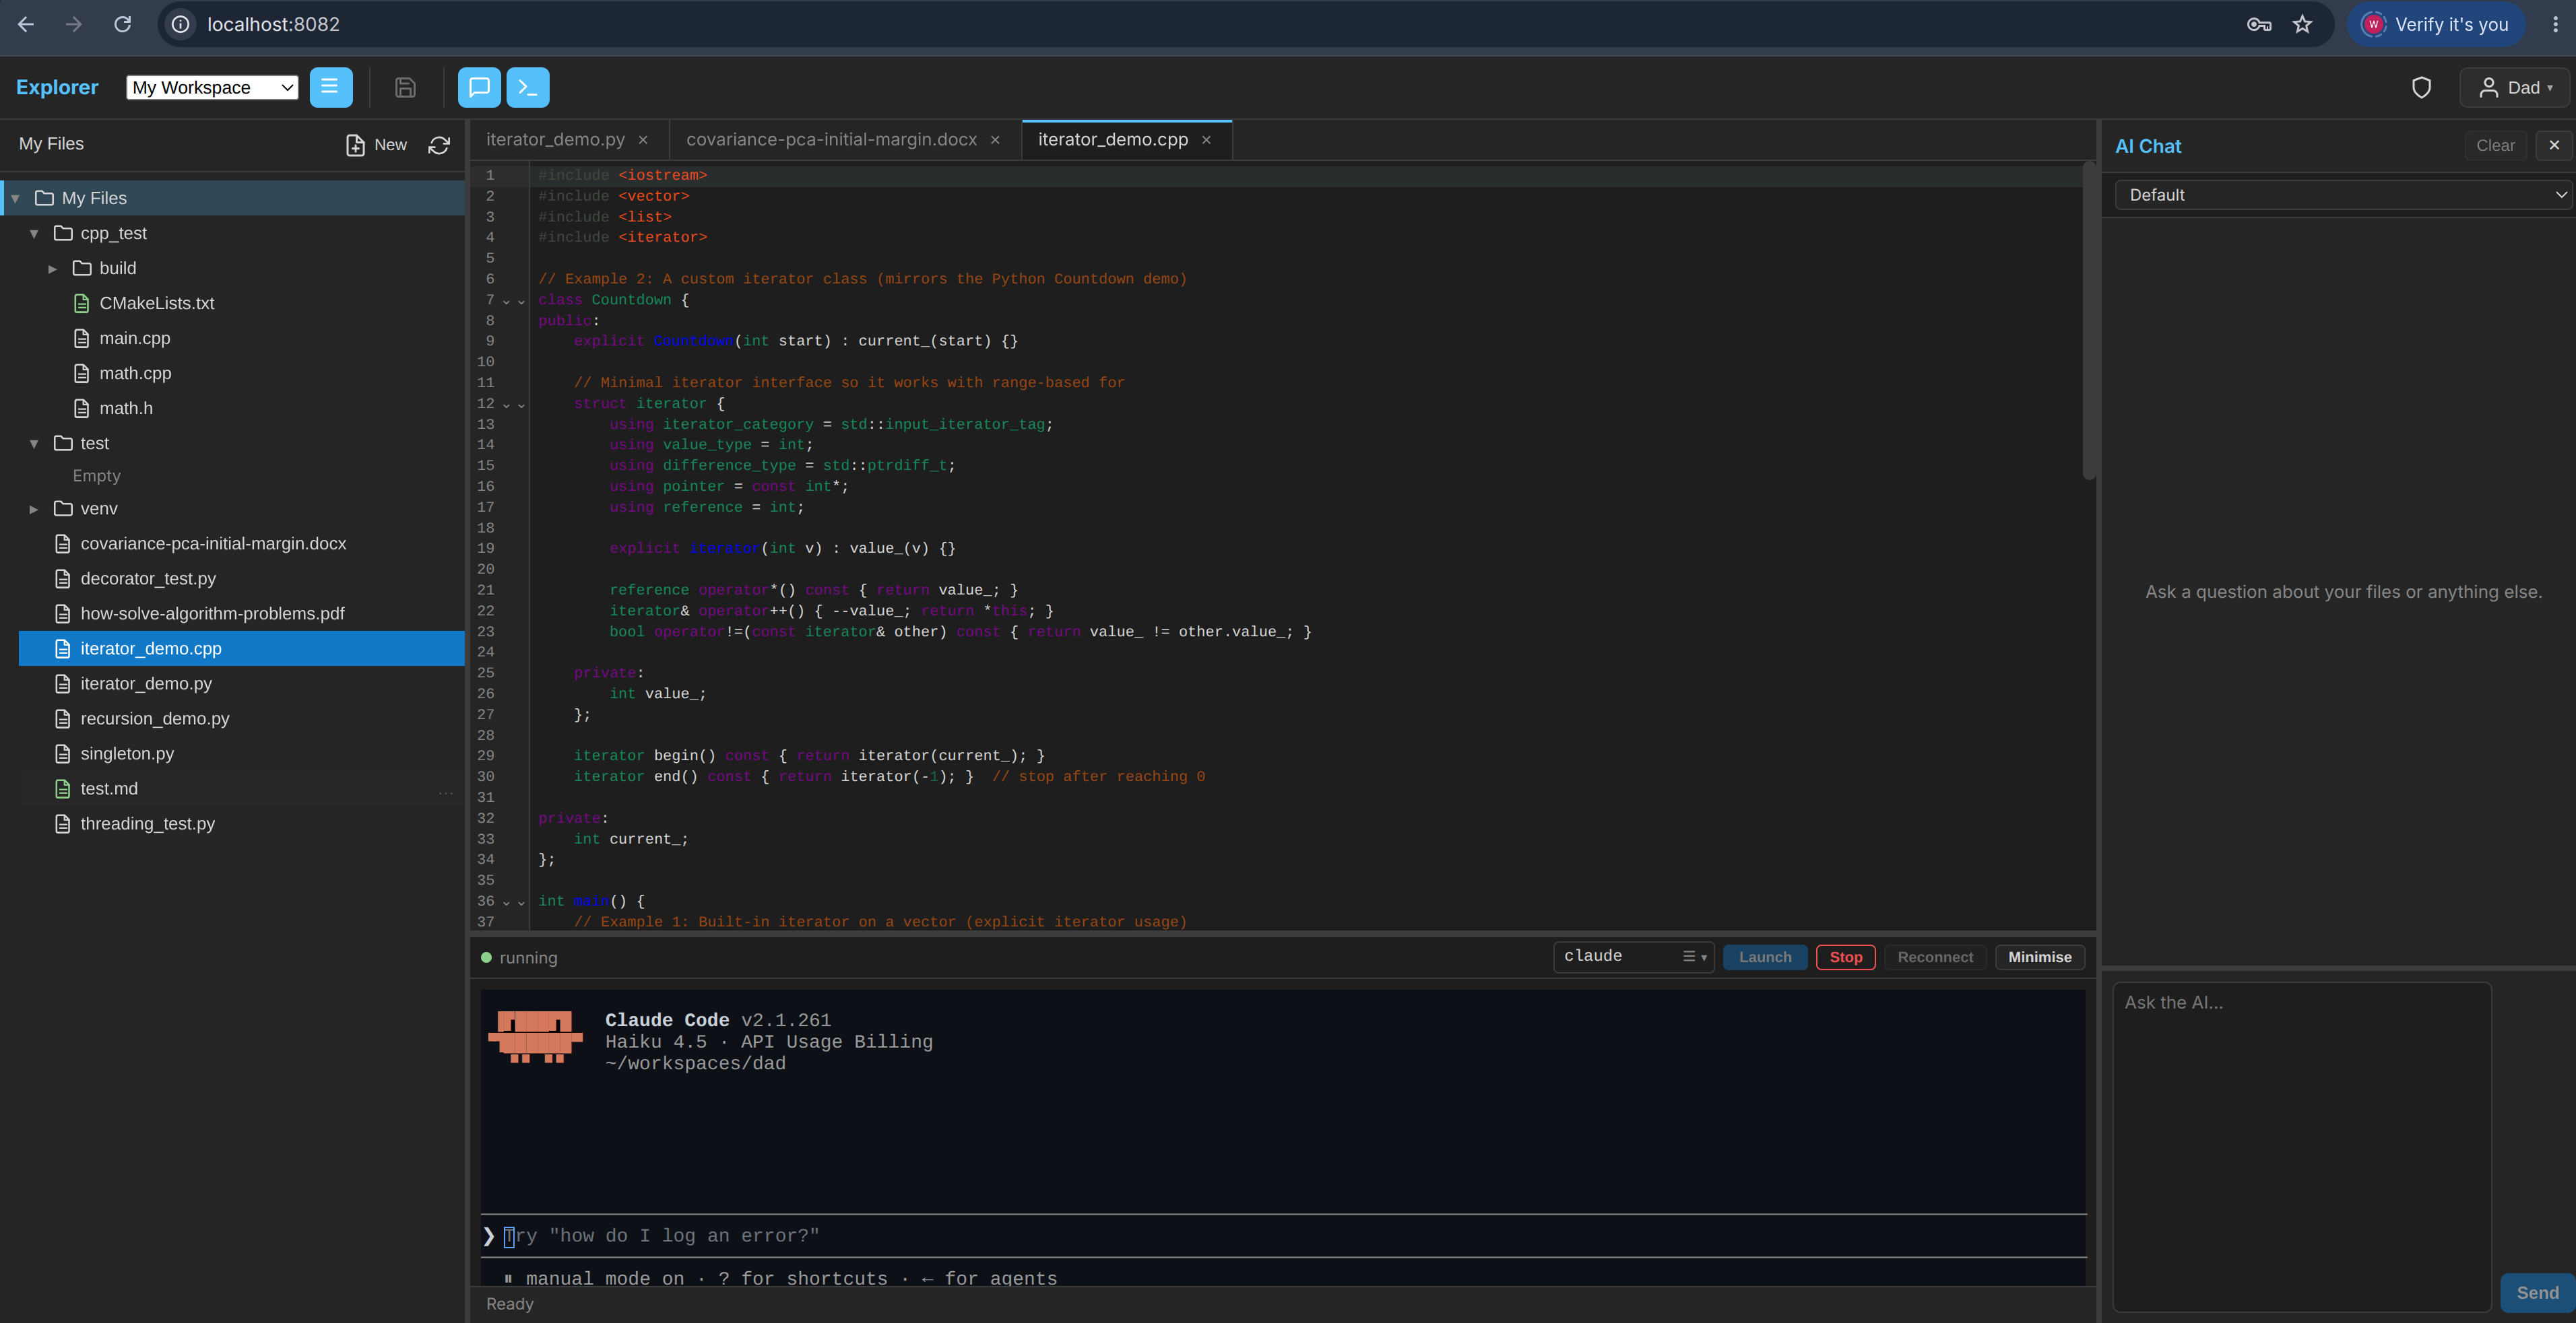Close the AI Chat panel
Image resolution: width=2576 pixels, height=1323 pixels.
[2554, 145]
